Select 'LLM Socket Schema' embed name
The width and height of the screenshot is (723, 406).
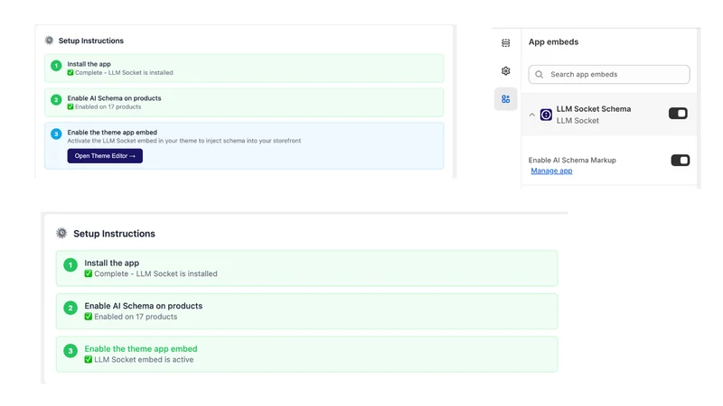tap(594, 109)
